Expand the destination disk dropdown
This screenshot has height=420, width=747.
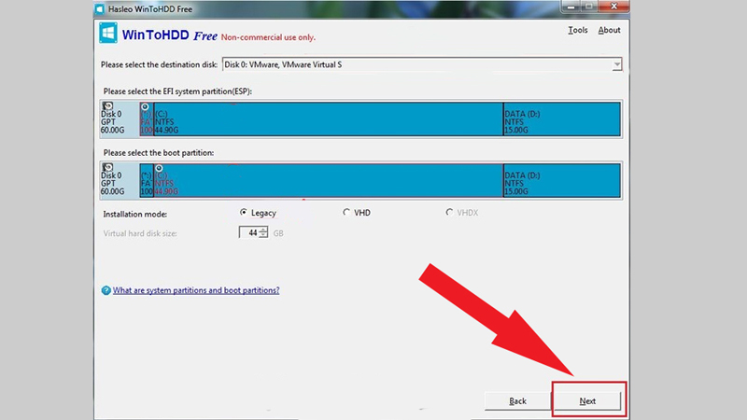(x=617, y=64)
